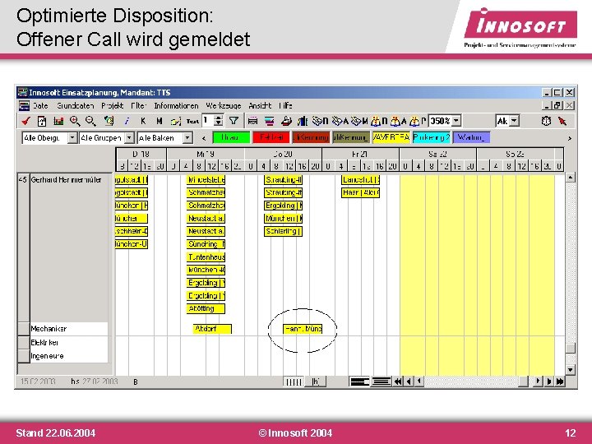Click the yellow arrow icon before Text
Image resolution: width=592 pixels, height=444 pixels.
176,122
